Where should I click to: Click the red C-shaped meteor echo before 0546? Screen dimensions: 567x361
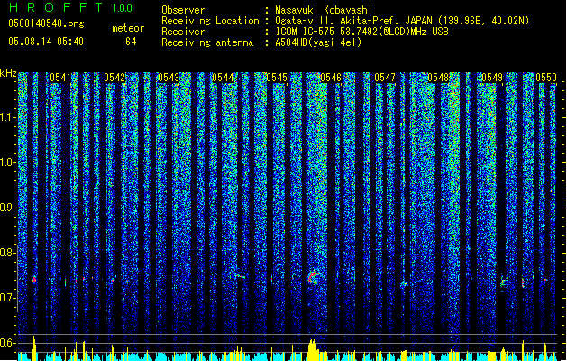click(313, 278)
